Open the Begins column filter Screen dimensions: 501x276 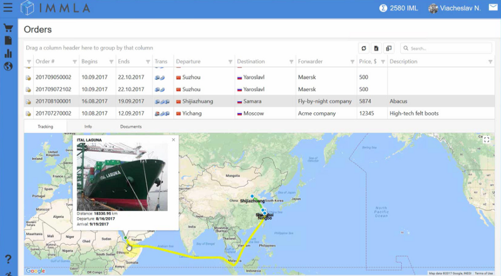point(111,62)
